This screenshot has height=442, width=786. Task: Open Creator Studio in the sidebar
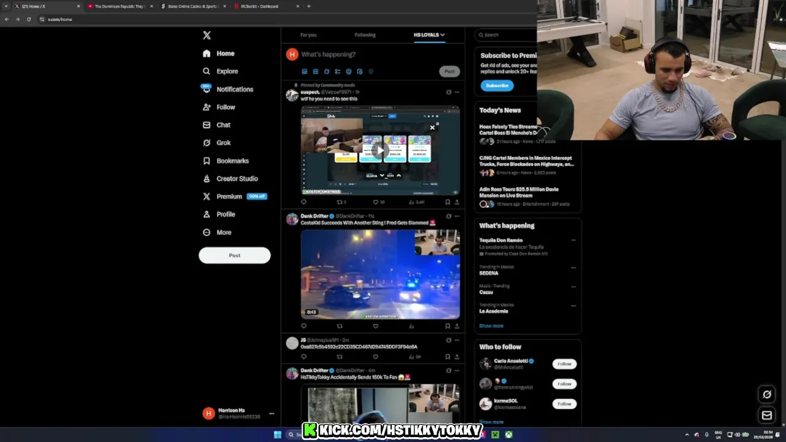(230, 179)
